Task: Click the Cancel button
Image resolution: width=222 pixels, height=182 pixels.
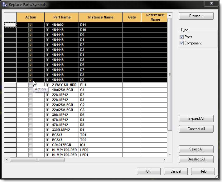Action: [176, 171]
